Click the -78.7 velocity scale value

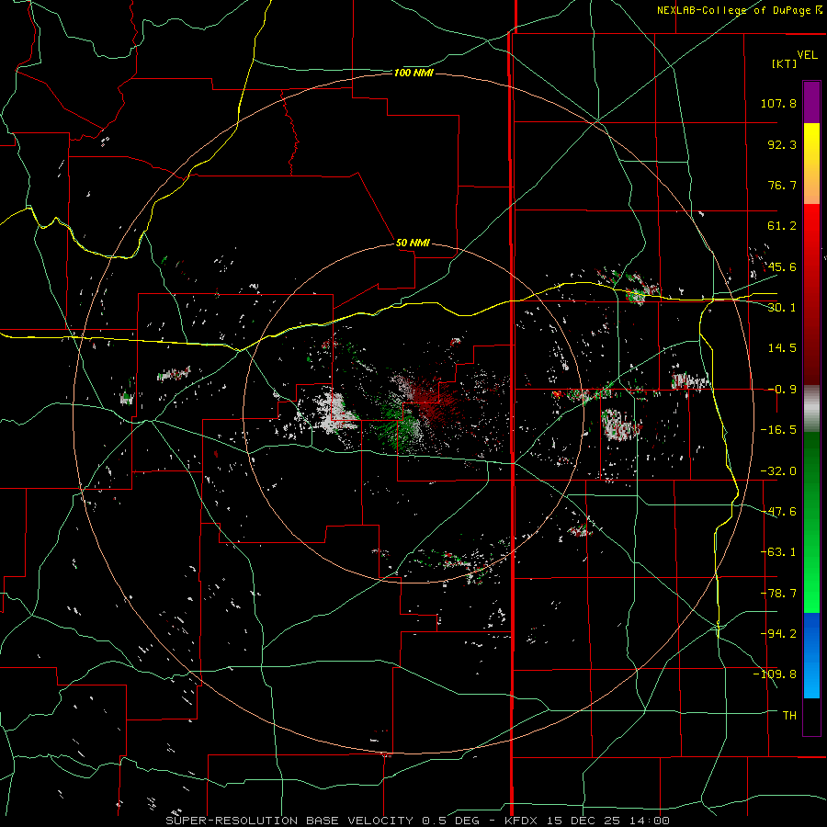[x=778, y=594]
